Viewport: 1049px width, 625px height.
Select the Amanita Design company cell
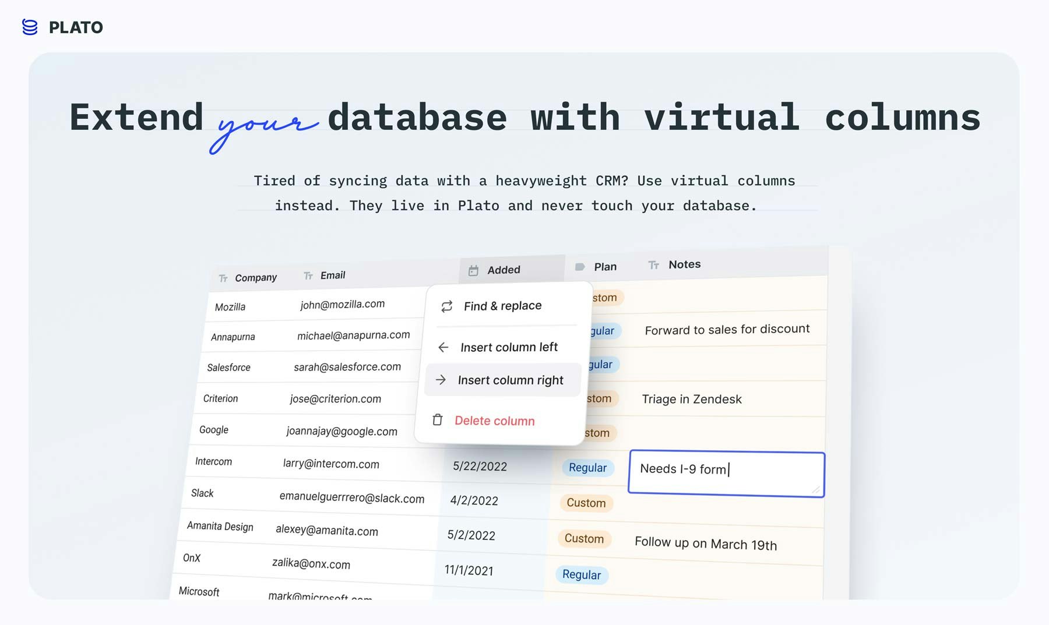(x=220, y=527)
